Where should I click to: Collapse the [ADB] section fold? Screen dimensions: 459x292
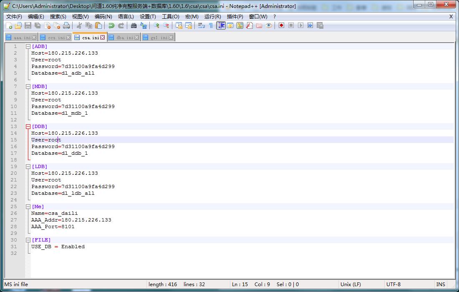(x=28, y=47)
